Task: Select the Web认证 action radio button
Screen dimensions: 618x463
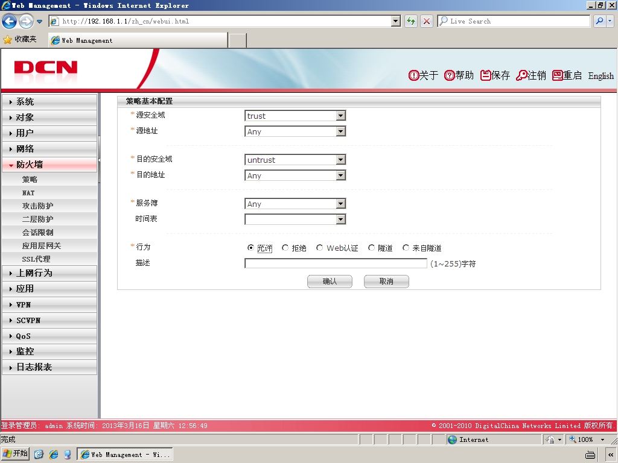Action: click(320, 248)
